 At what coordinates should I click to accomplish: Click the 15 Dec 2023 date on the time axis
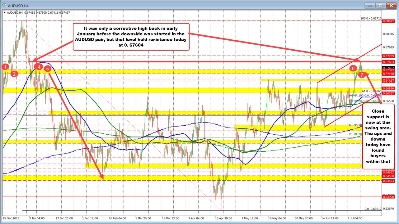pos(12,218)
